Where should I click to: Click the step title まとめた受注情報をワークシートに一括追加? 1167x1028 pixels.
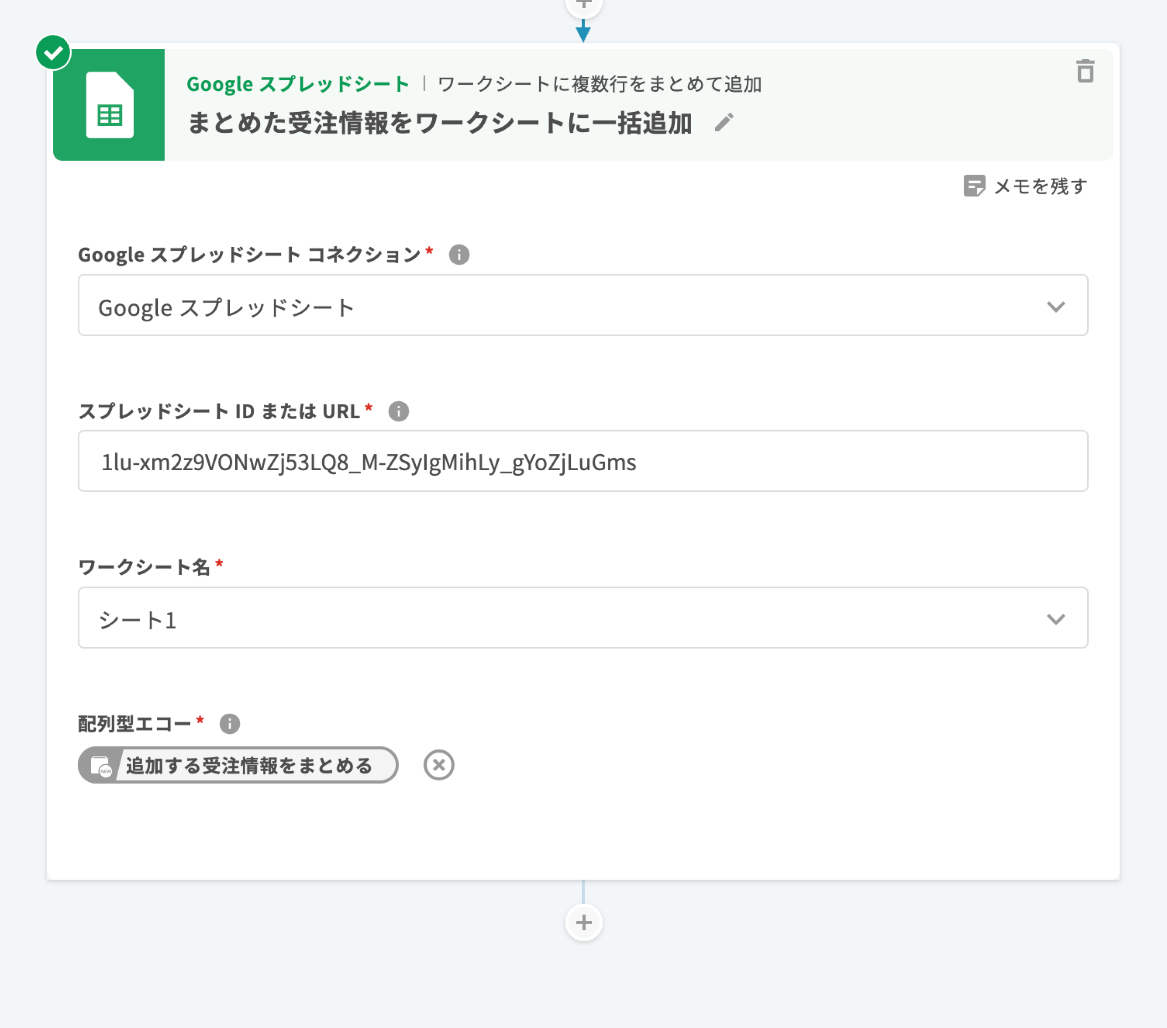tap(439, 123)
